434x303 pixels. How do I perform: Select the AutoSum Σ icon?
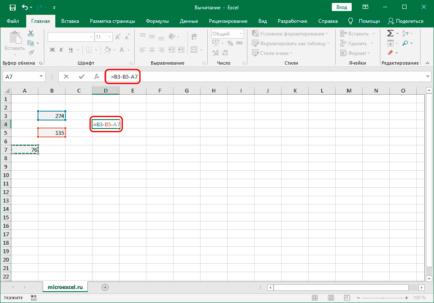(390, 33)
